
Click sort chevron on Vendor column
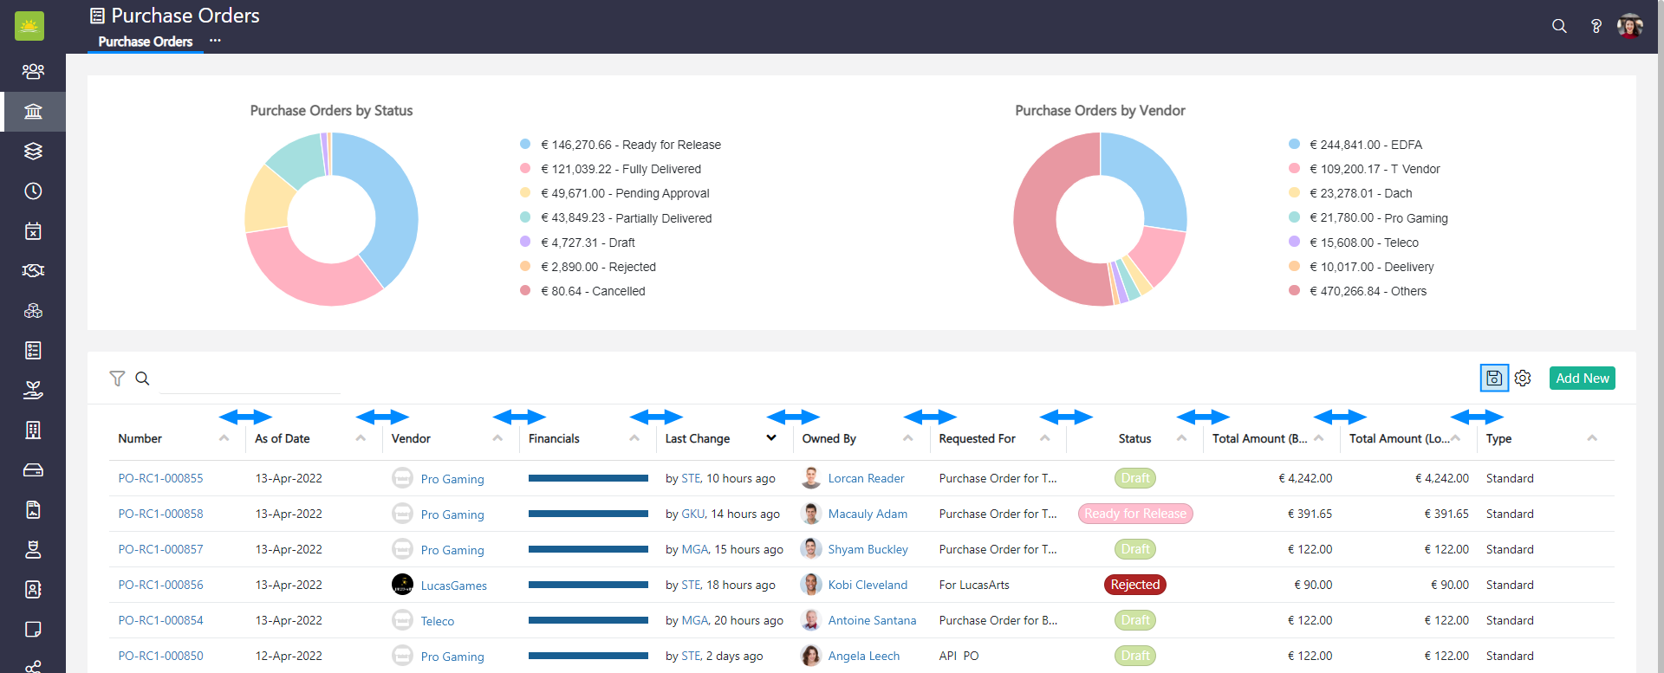[497, 438]
